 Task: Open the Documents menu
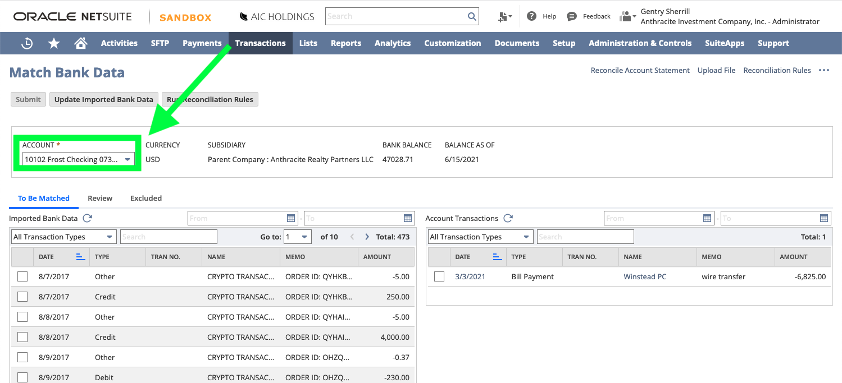pos(517,43)
